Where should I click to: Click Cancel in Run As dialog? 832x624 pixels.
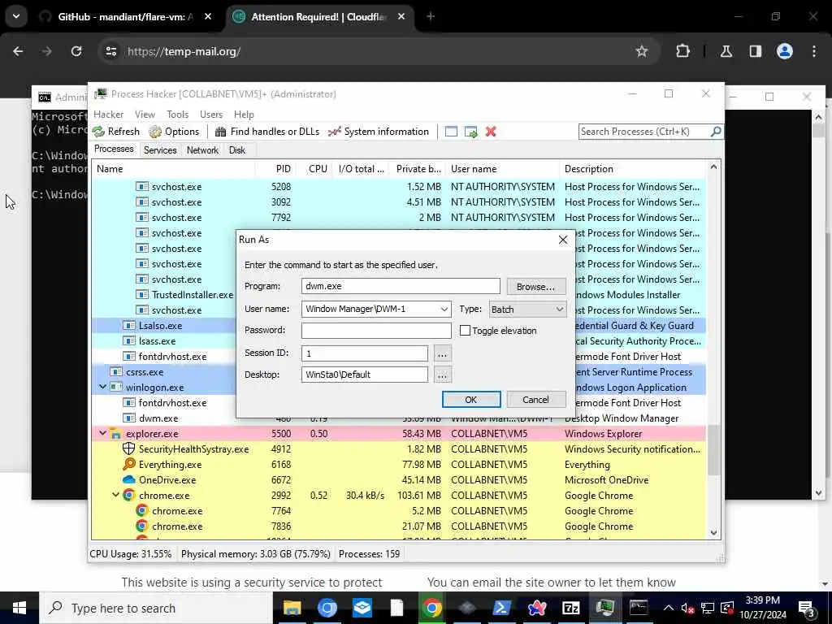(x=536, y=400)
